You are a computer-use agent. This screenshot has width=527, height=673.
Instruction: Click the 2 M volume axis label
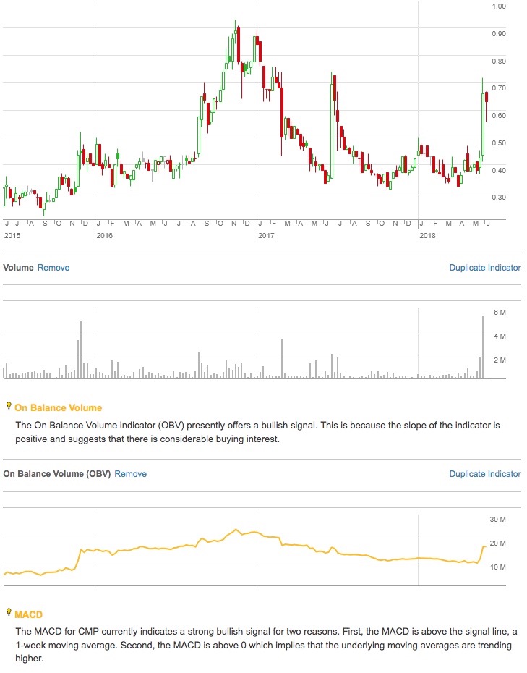click(500, 360)
